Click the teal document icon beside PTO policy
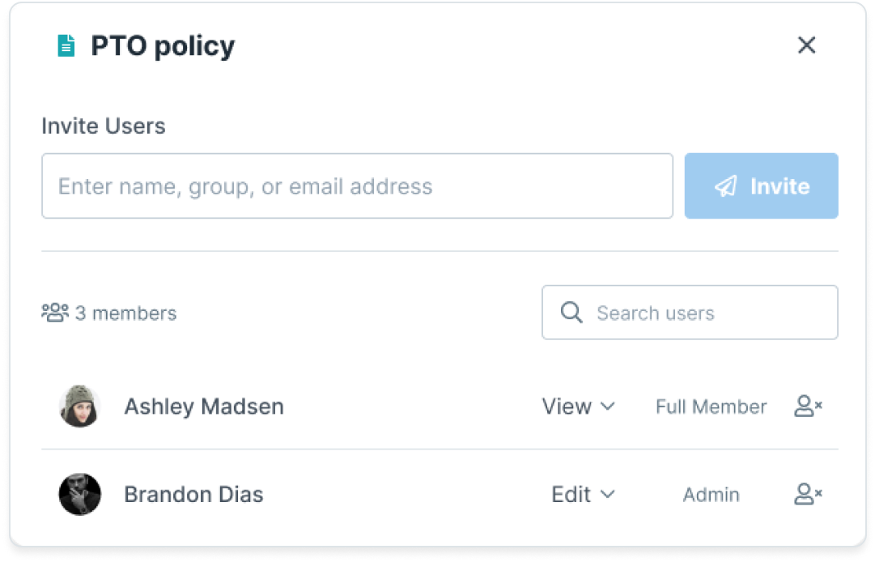Image resolution: width=875 pixels, height=562 pixels. pos(66,46)
